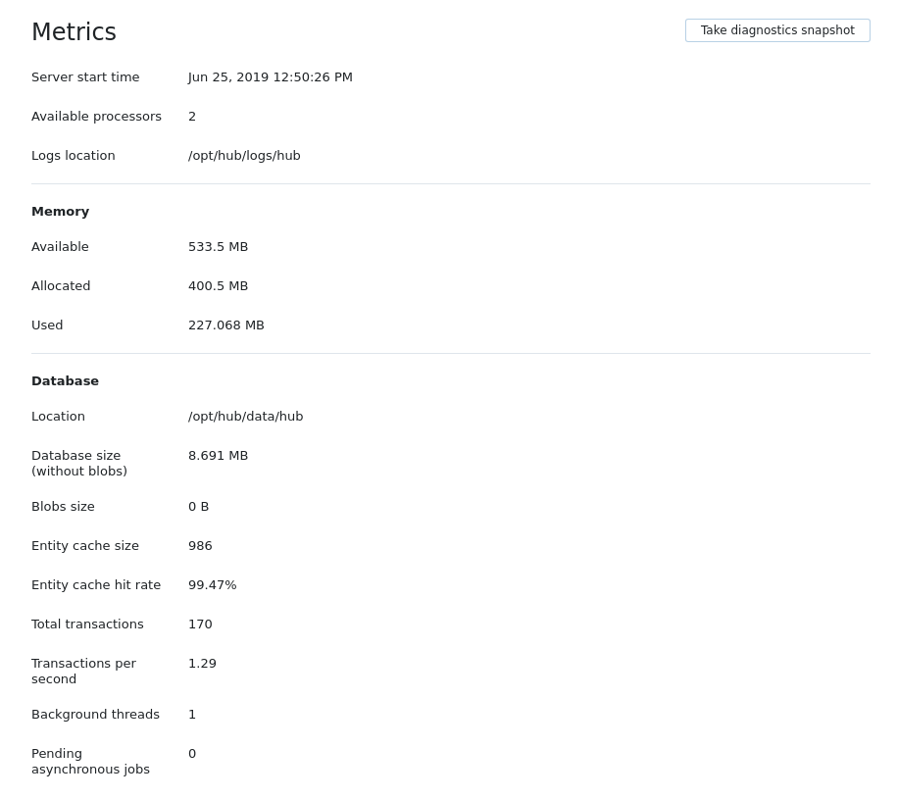Click the Database section header
The height and width of the screenshot is (799, 897).
coord(65,380)
